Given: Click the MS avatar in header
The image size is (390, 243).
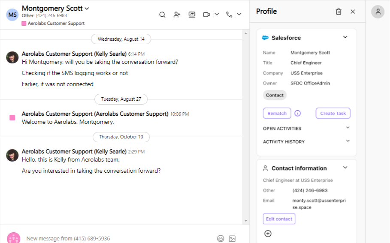Looking at the screenshot, I should click(x=12, y=15).
